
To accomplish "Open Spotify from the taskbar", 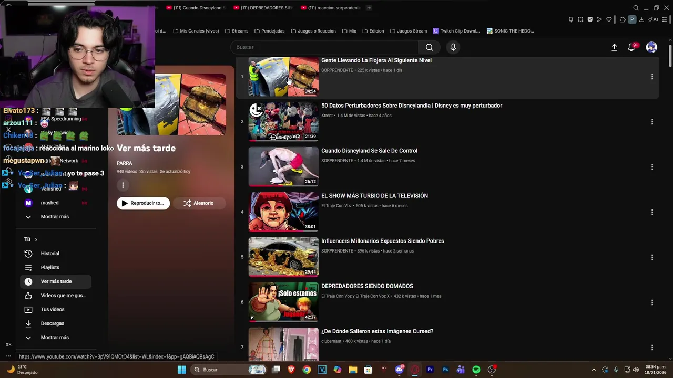I will coord(476,370).
